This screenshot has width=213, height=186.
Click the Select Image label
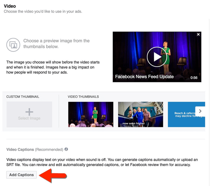coord(29,118)
